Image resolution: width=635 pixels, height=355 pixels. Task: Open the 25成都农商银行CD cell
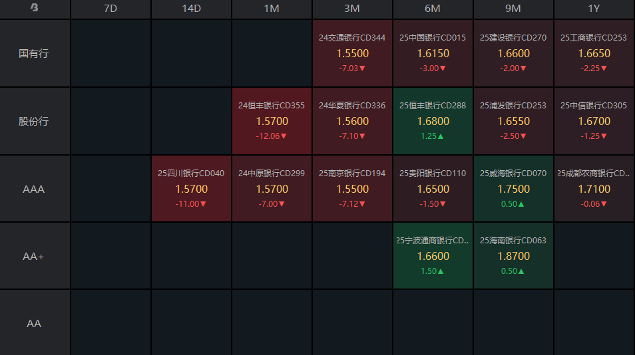pos(594,188)
